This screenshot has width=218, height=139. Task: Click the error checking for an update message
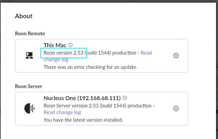[91, 67]
